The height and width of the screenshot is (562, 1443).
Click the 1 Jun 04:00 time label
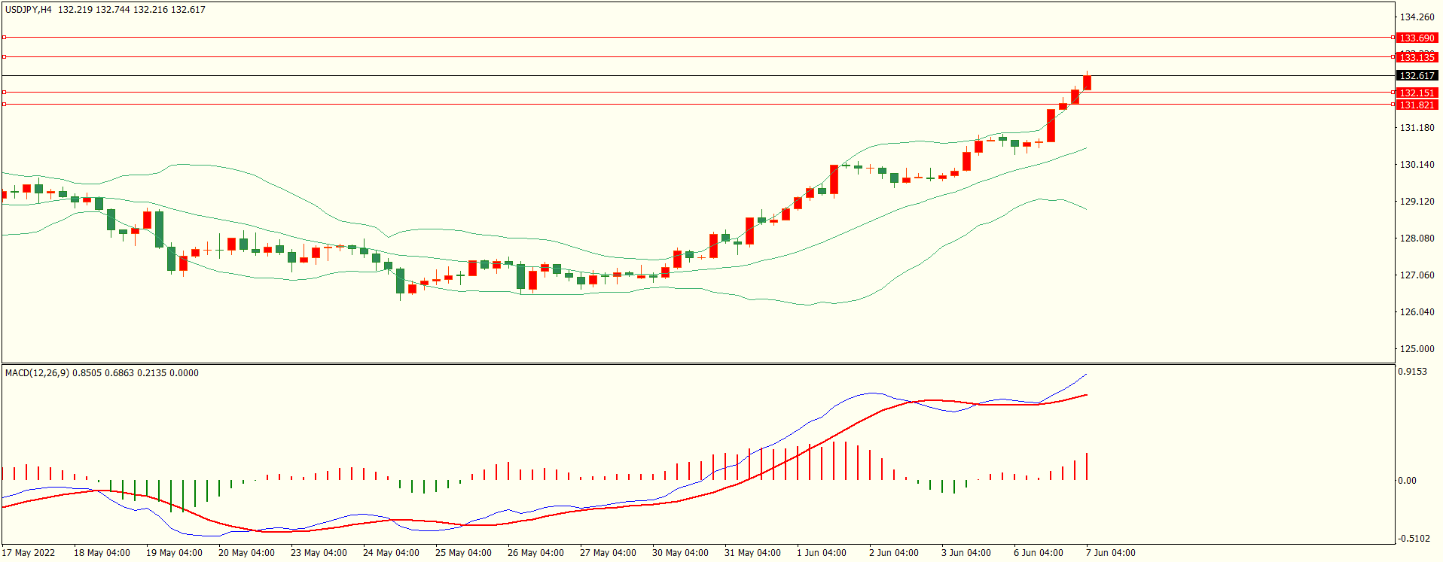[x=822, y=553]
